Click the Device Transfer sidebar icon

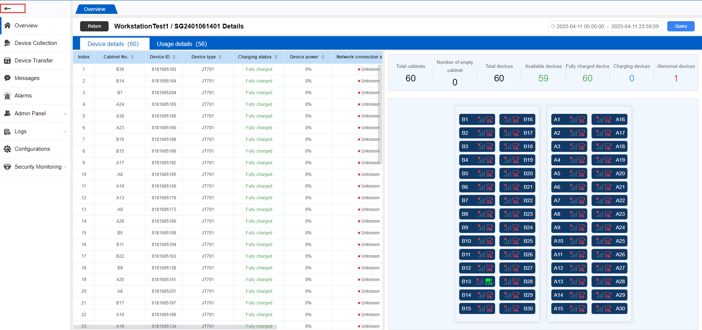7,61
